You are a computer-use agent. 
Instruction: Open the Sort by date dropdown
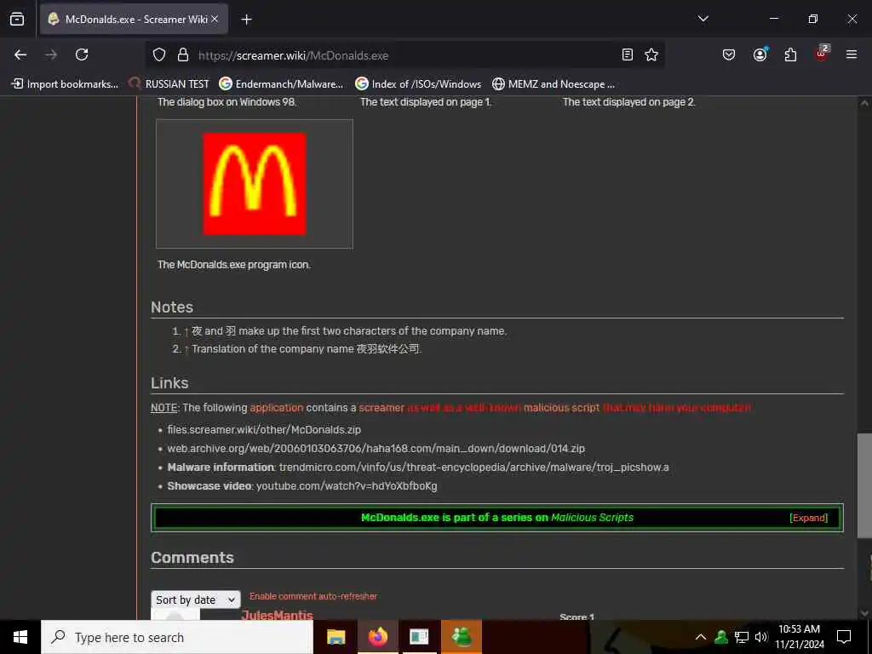(x=196, y=599)
